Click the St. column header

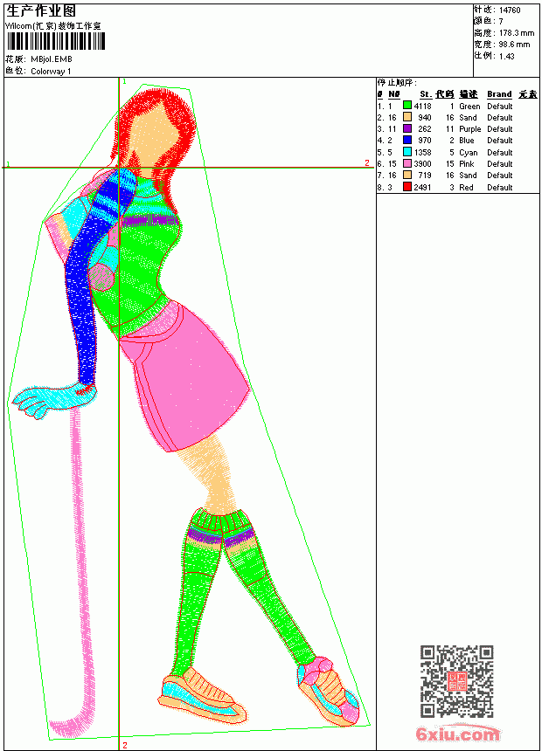[426, 94]
